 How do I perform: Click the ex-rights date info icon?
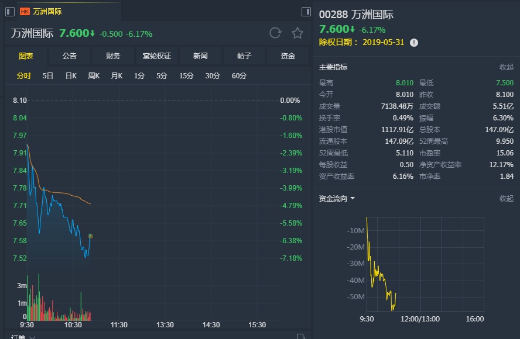click(414, 43)
